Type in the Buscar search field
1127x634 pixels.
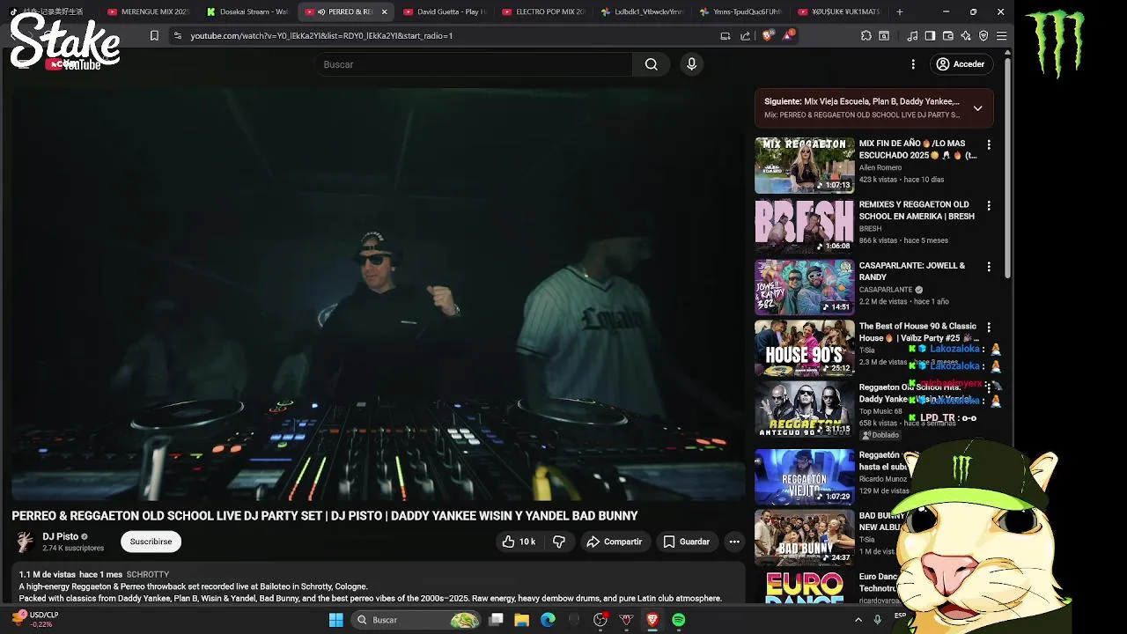pos(474,64)
